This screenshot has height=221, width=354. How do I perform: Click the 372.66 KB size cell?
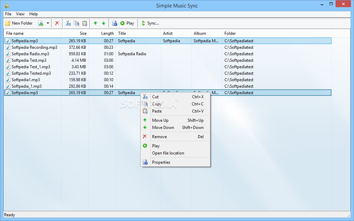(x=77, y=47)
